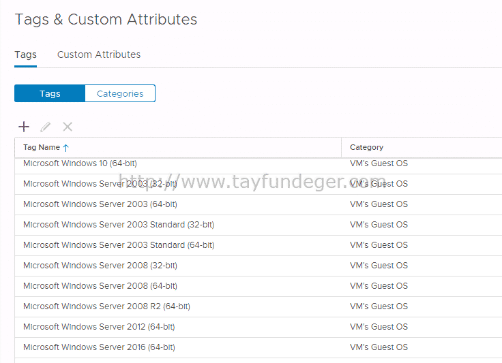Open the top-level Tags tab

coord(26,54)
